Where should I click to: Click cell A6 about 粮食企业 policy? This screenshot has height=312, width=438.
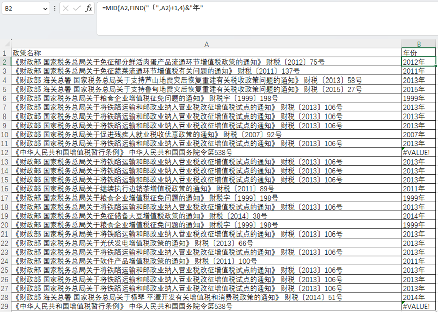pyautogui.click(x=206, y=98)
